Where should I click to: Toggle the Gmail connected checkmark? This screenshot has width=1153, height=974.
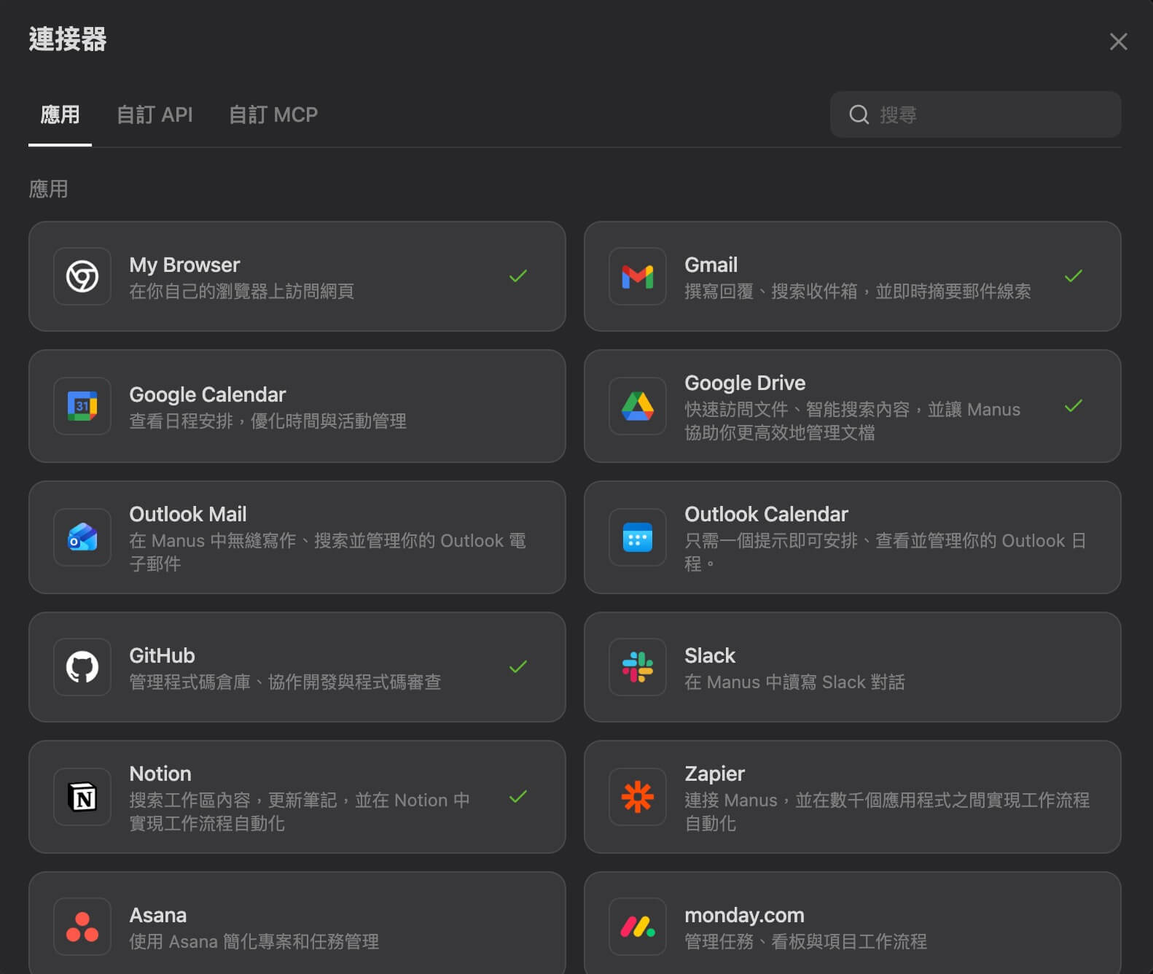1074,276
